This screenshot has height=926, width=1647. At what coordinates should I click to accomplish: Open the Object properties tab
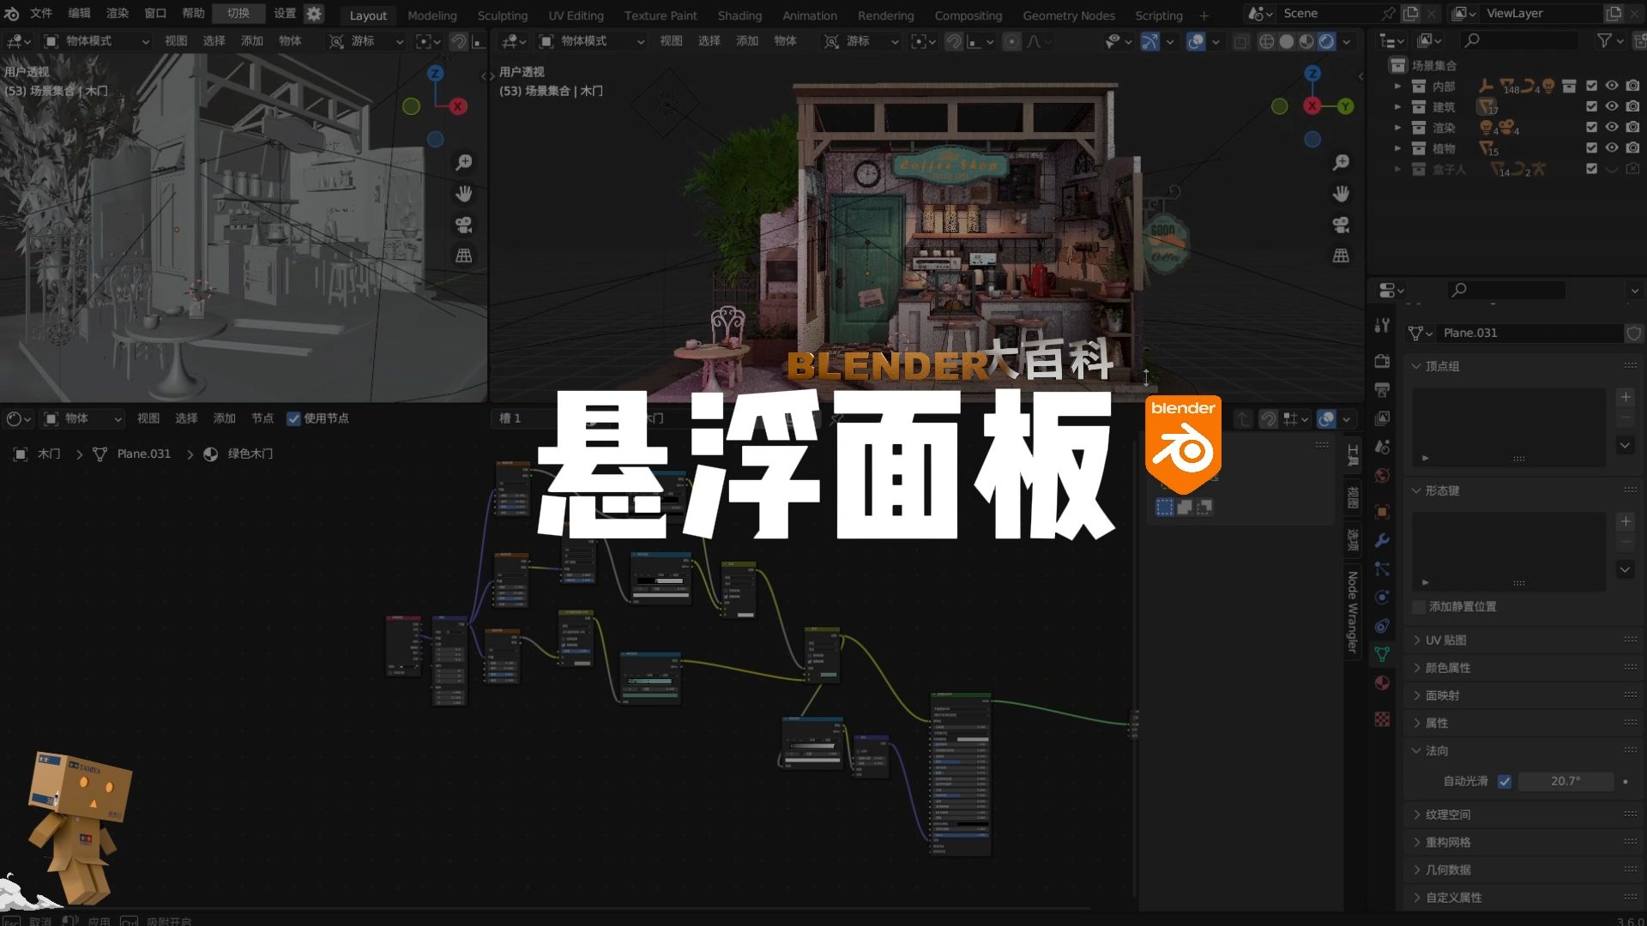(1382, 512)
